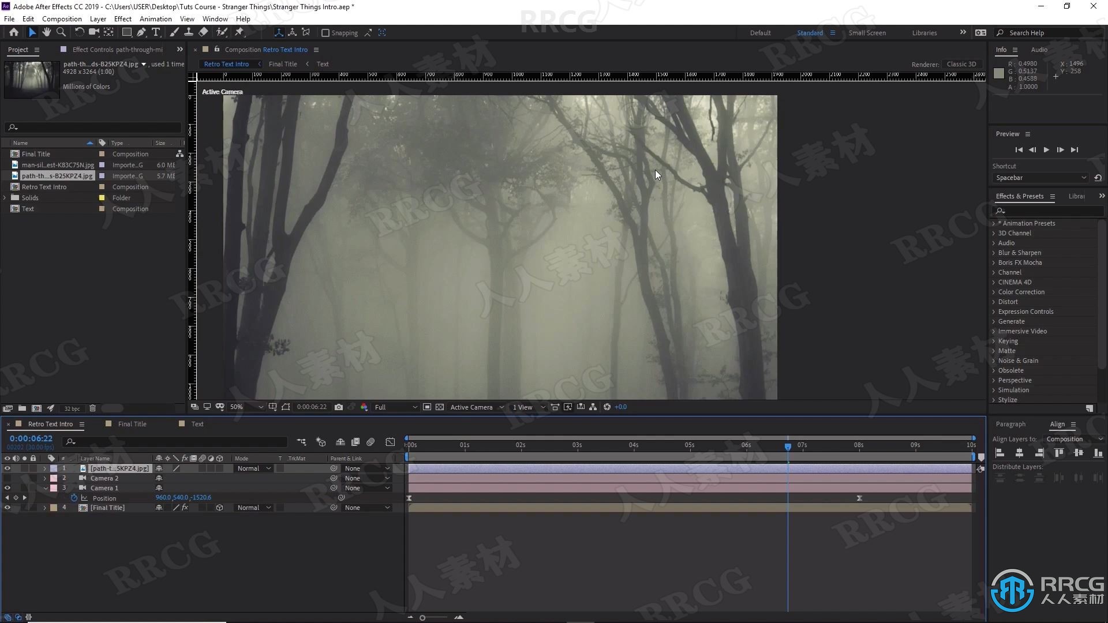Select the Rectangle shape tool
Screen dimensions: 1108x623
(x=126, y=32)
